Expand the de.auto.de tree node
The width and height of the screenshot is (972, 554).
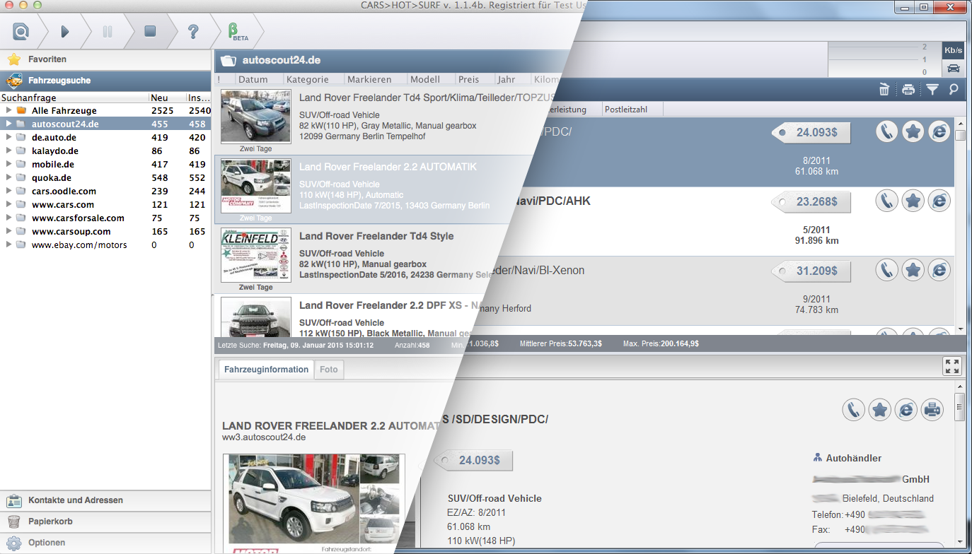(x=8, y=137)
